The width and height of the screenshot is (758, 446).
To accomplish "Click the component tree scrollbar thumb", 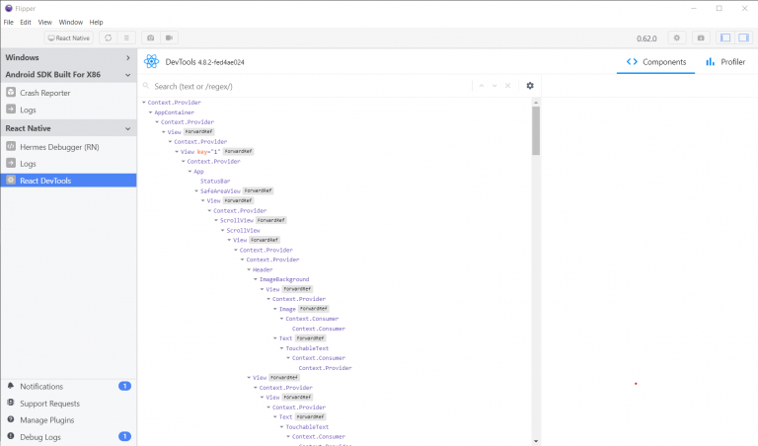I will click(536, 130).
